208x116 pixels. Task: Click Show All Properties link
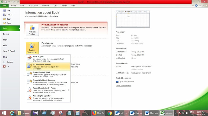123,86
